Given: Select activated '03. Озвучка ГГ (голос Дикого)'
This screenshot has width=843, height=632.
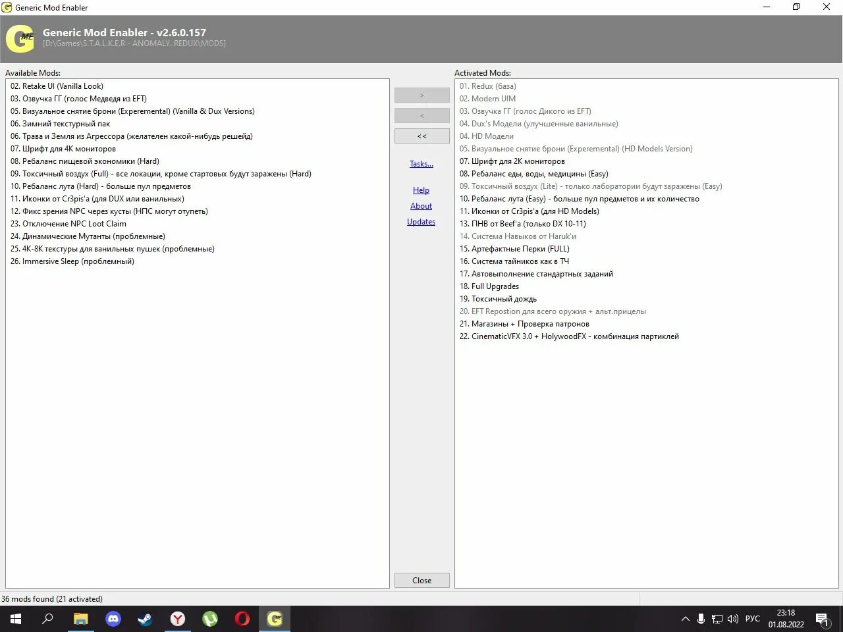Looking at the screenshot, I should coord(526,111).
